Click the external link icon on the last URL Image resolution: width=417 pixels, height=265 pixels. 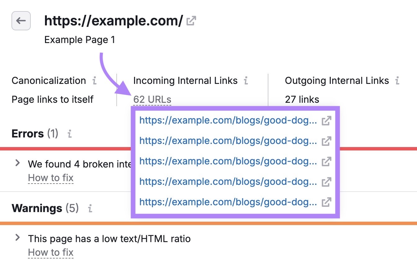click(x=326, y=202)
